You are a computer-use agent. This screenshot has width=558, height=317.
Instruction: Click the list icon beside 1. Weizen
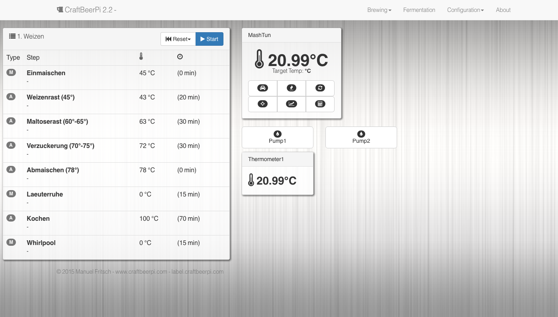[x=12, y=36]
